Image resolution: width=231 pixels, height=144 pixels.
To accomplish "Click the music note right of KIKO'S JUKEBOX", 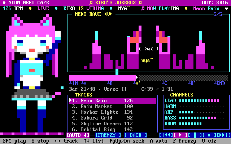I will click(140, 3).
